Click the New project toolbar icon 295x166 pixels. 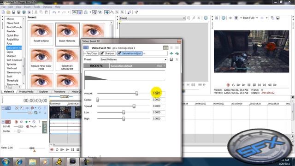(x=3, y=12)
